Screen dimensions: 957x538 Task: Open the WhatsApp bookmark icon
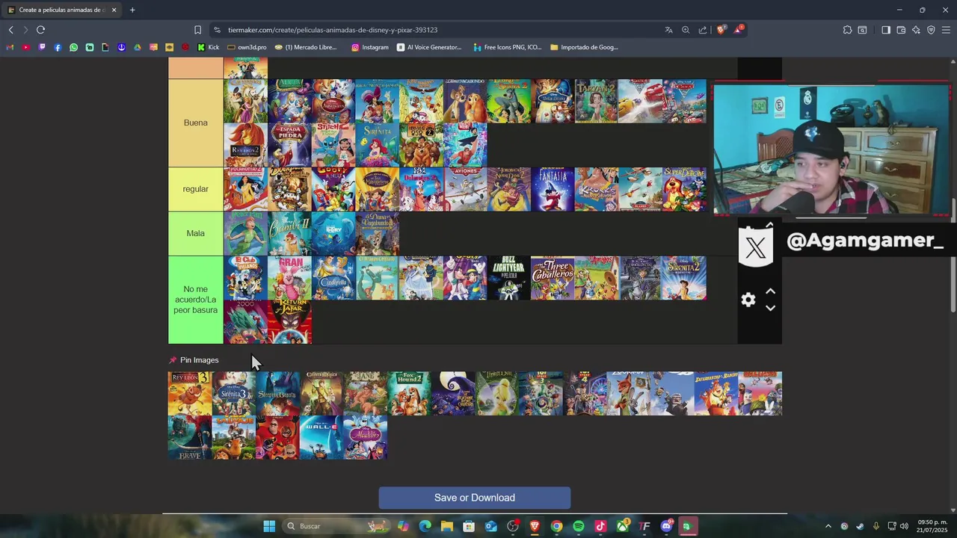click(x=73, y=47)
